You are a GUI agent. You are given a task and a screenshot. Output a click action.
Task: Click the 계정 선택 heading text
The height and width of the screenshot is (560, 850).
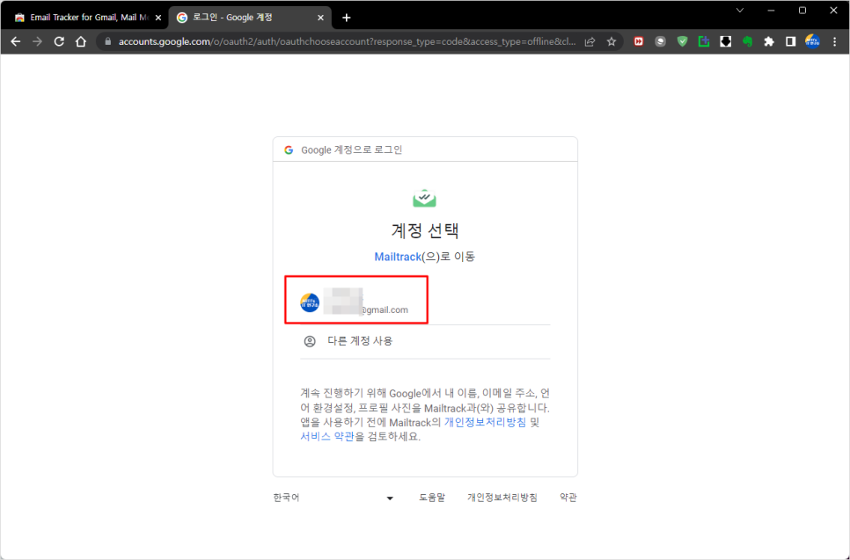pos(425,230)
